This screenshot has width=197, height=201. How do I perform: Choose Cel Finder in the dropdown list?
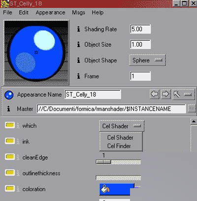coord(119,146)
